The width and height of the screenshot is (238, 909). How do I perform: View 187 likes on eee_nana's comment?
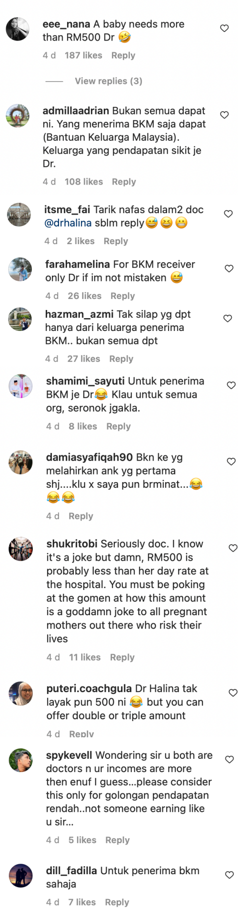[x=83, y=55]
